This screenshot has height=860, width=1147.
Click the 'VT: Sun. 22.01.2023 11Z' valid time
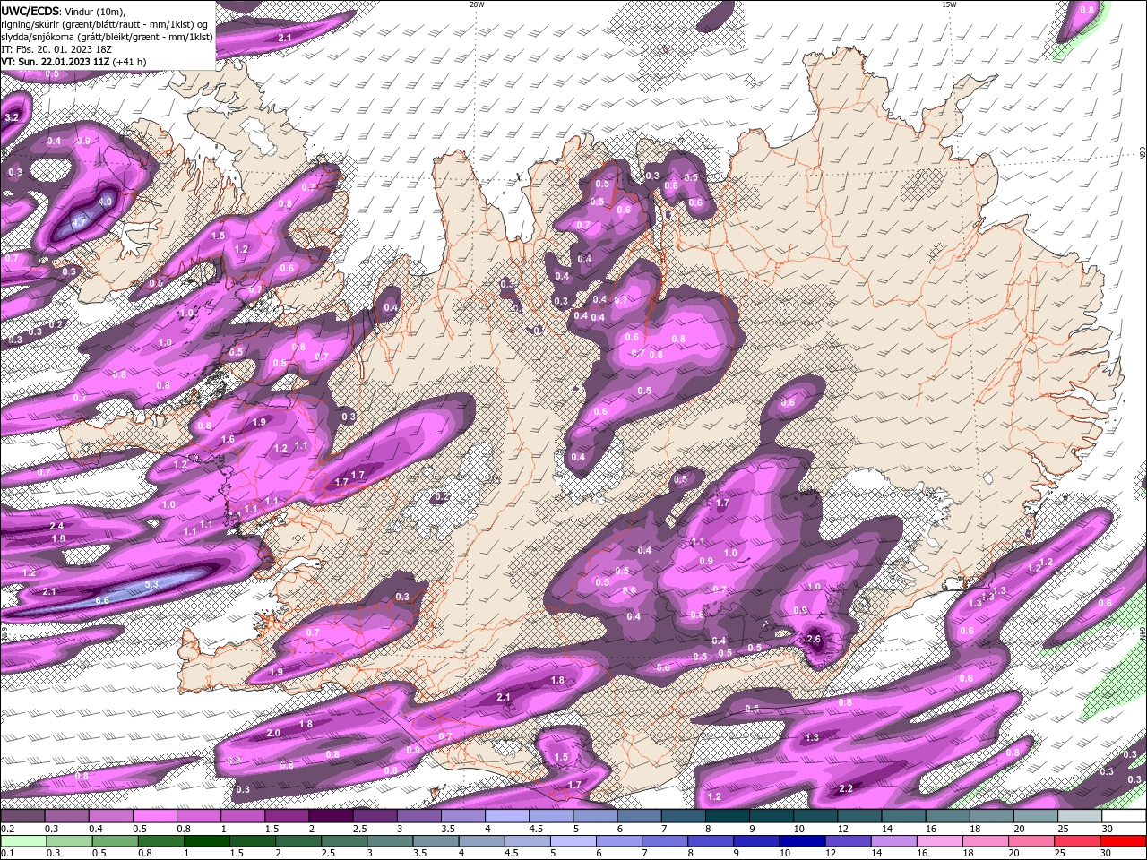point(56,62)
